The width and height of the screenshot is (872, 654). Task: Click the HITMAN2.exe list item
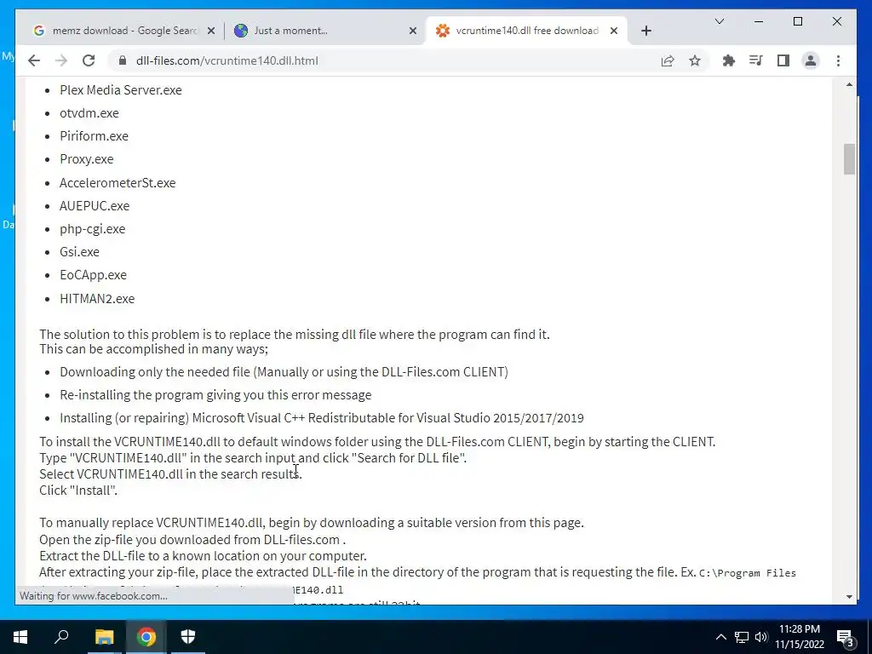tap(97, 299)
